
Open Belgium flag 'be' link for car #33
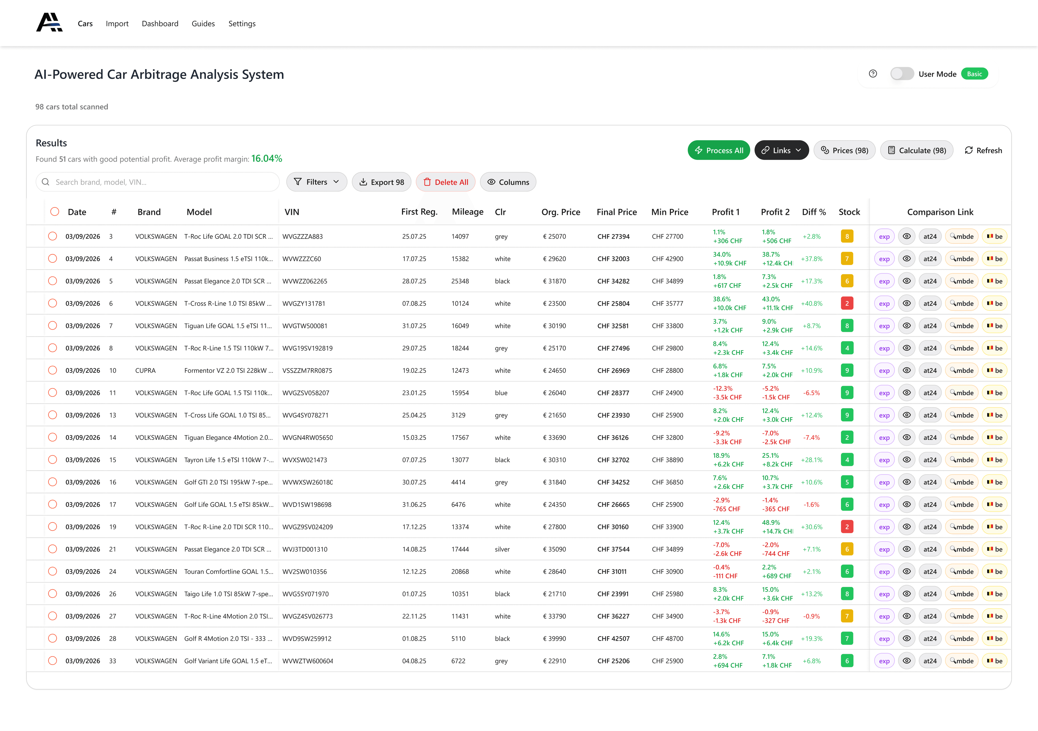[x=994, y=660]
